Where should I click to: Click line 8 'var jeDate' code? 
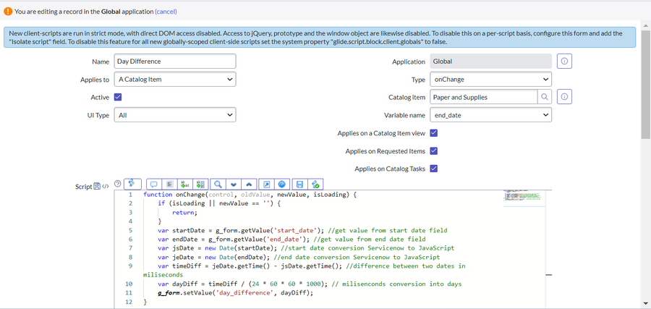[x=299, y=257]
